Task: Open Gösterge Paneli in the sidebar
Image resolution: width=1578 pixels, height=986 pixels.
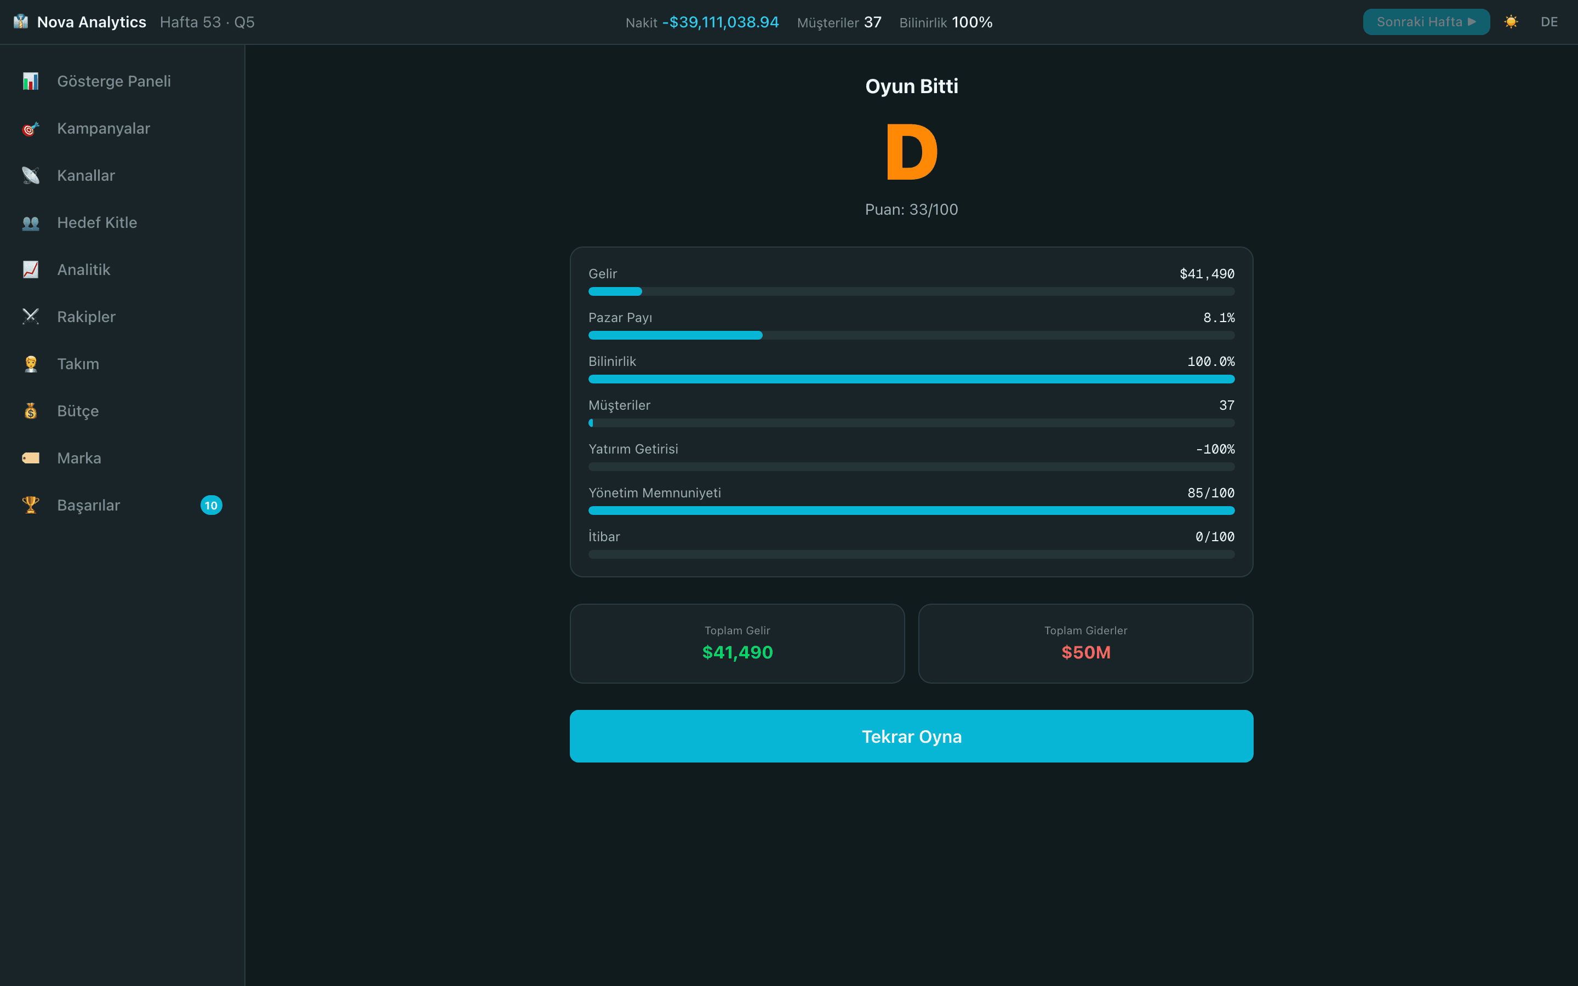Action: click(x=122, y=81)
